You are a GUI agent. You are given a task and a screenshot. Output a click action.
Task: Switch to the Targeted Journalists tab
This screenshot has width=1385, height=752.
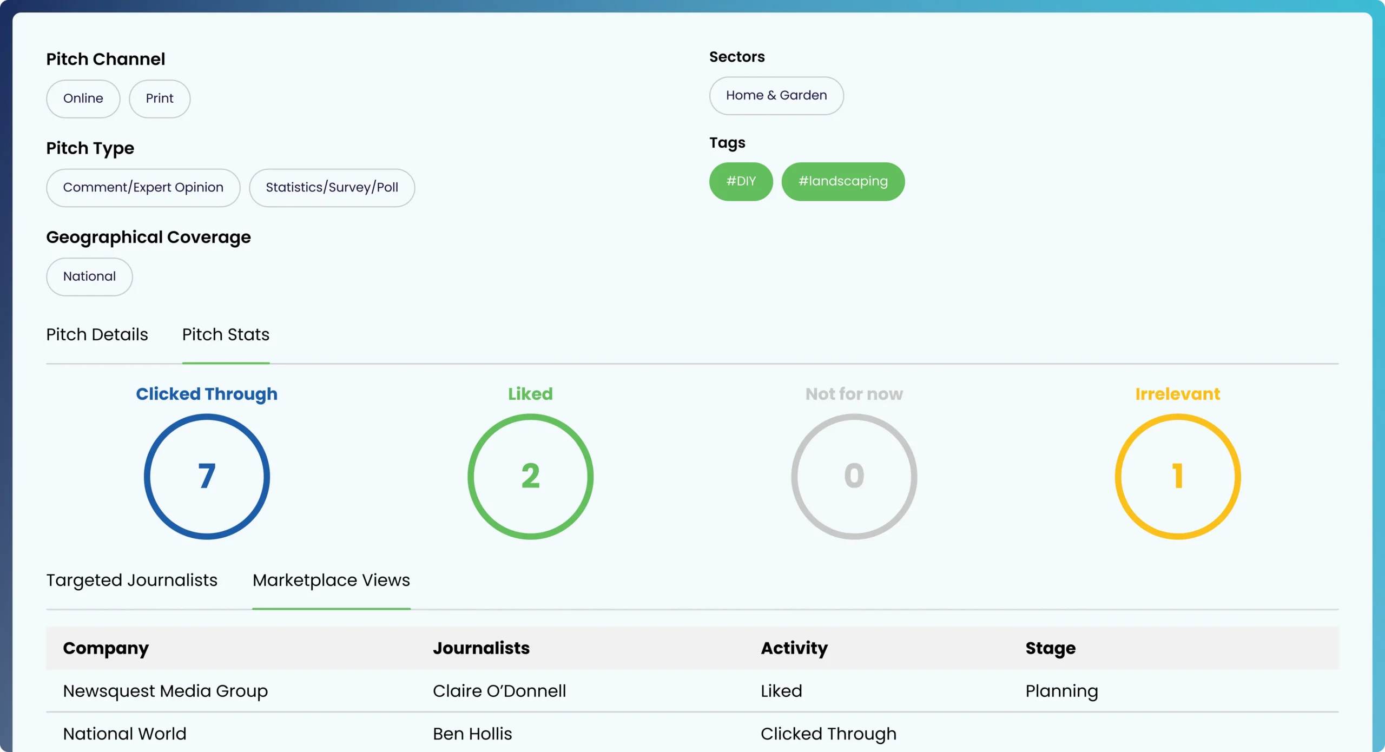pyautogui.click(x=131, y=580)
